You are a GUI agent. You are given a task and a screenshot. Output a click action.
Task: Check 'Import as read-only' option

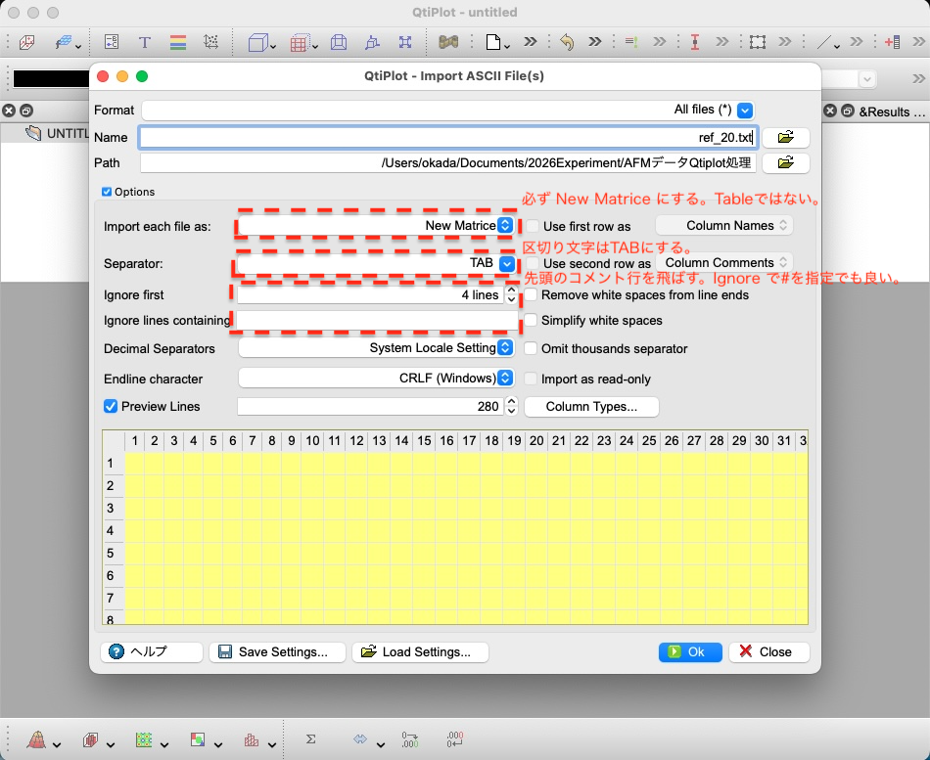point(531,379)
